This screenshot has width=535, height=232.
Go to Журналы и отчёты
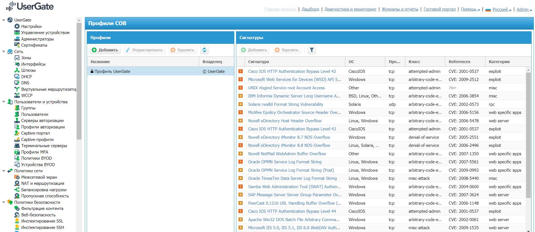[400, 9]
